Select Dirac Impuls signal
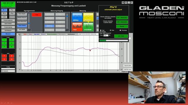 pos(22,14)
